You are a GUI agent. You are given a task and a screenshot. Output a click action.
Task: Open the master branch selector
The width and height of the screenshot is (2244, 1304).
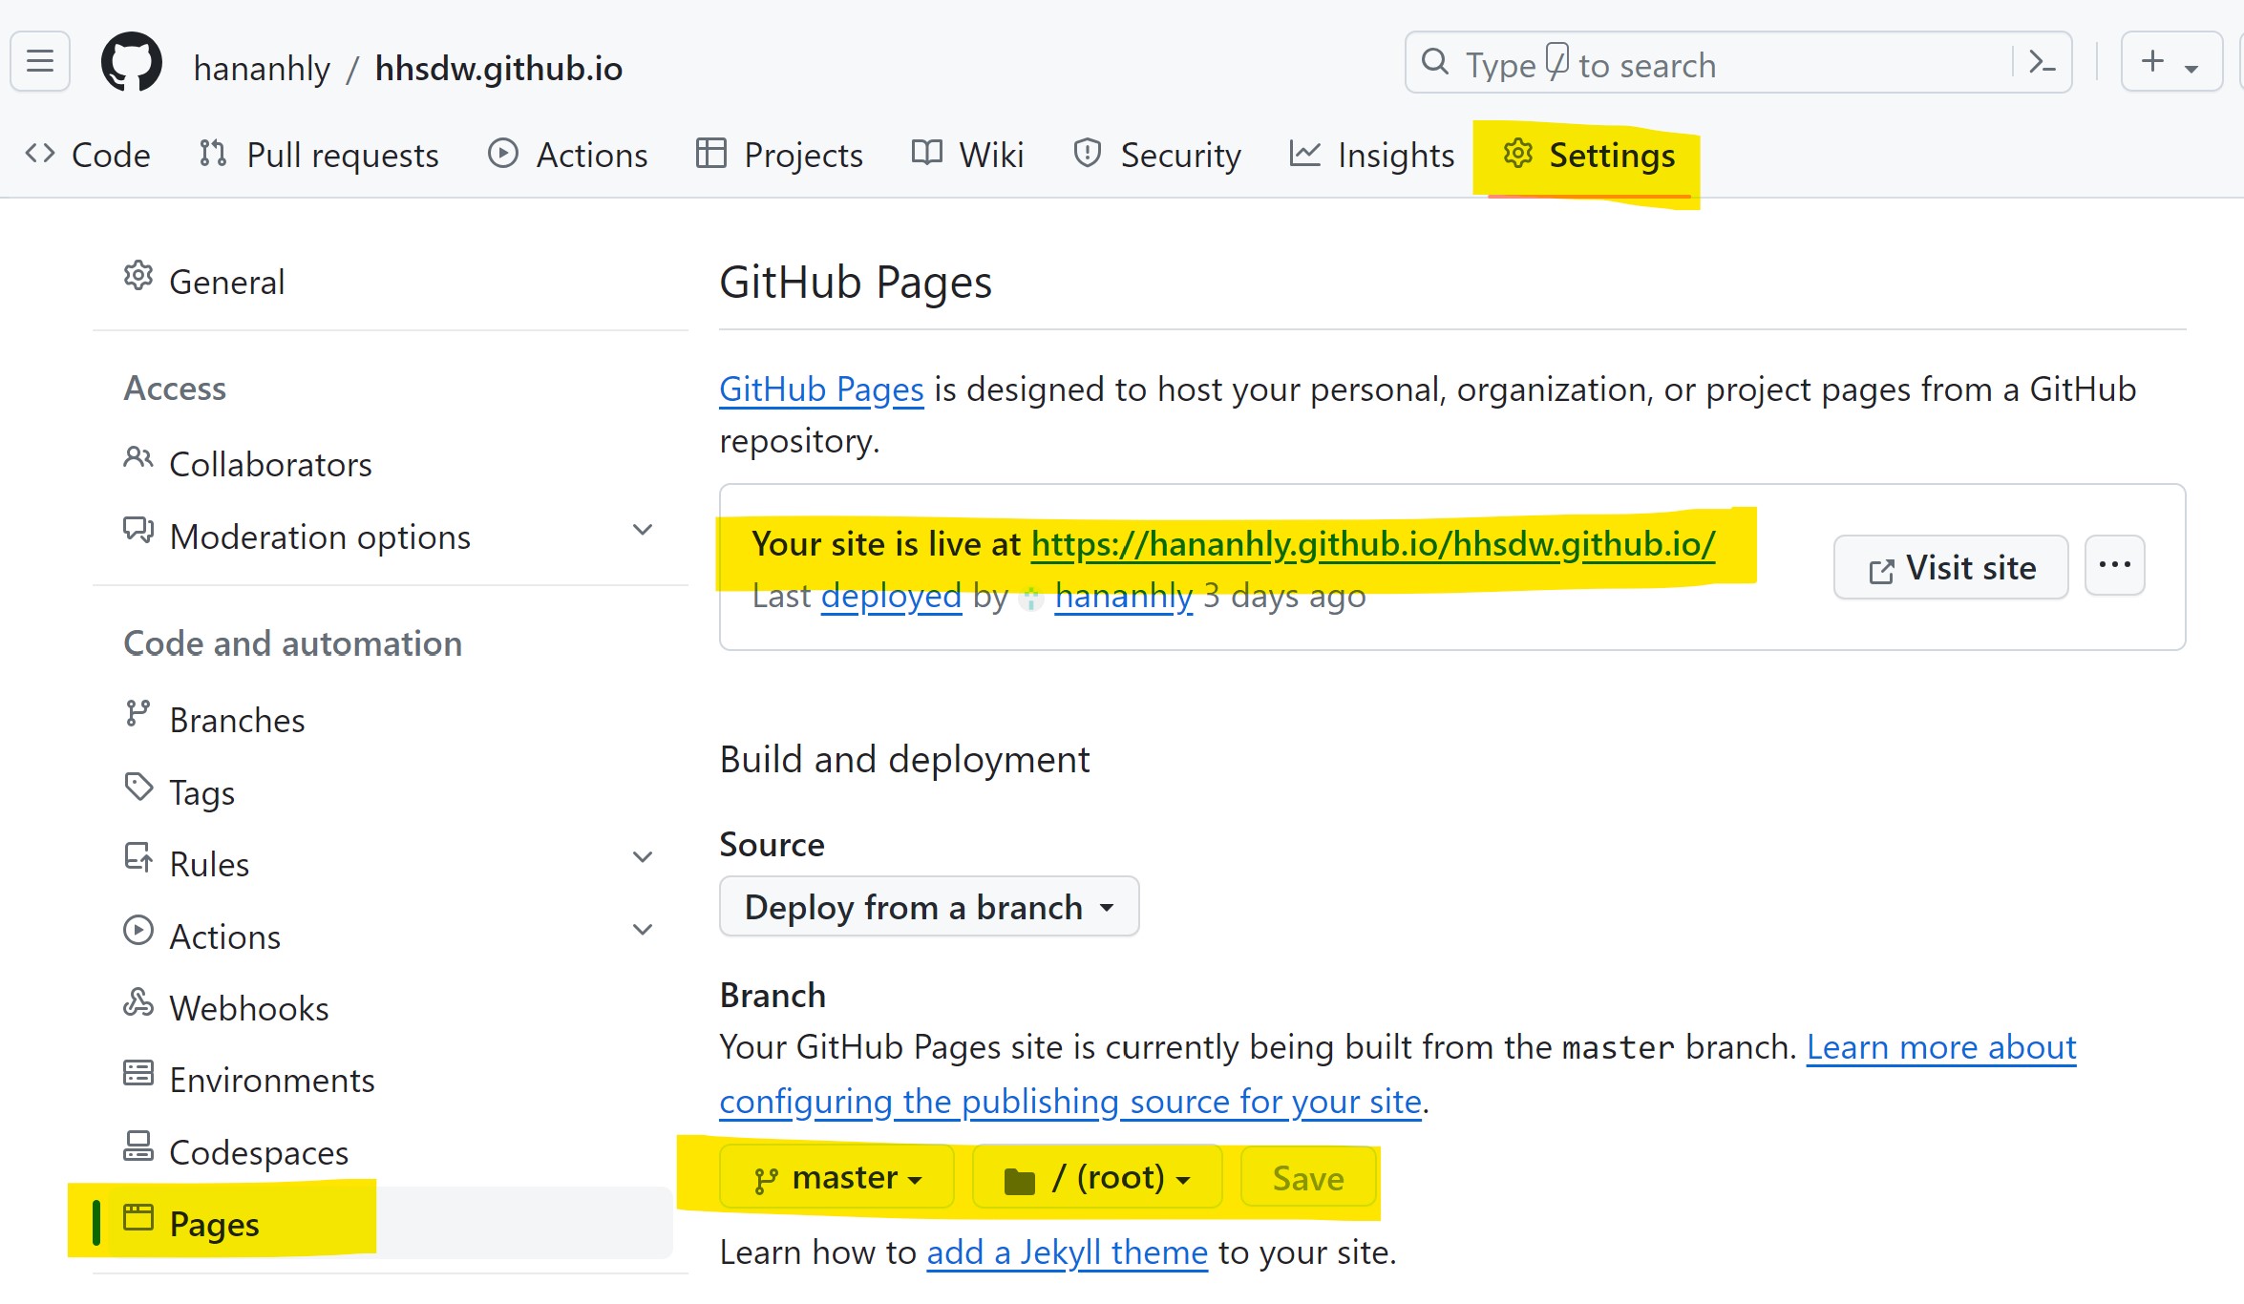pos(836,1177)
